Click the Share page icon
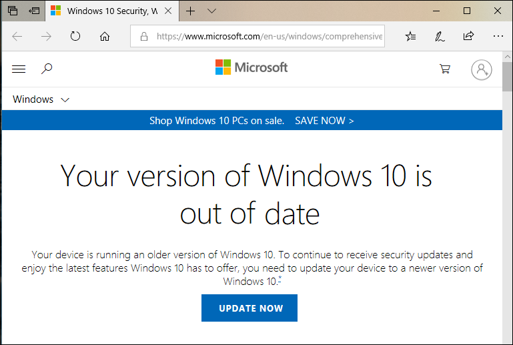The width and height of the screenshot is (513, 345). click(468, 37)
